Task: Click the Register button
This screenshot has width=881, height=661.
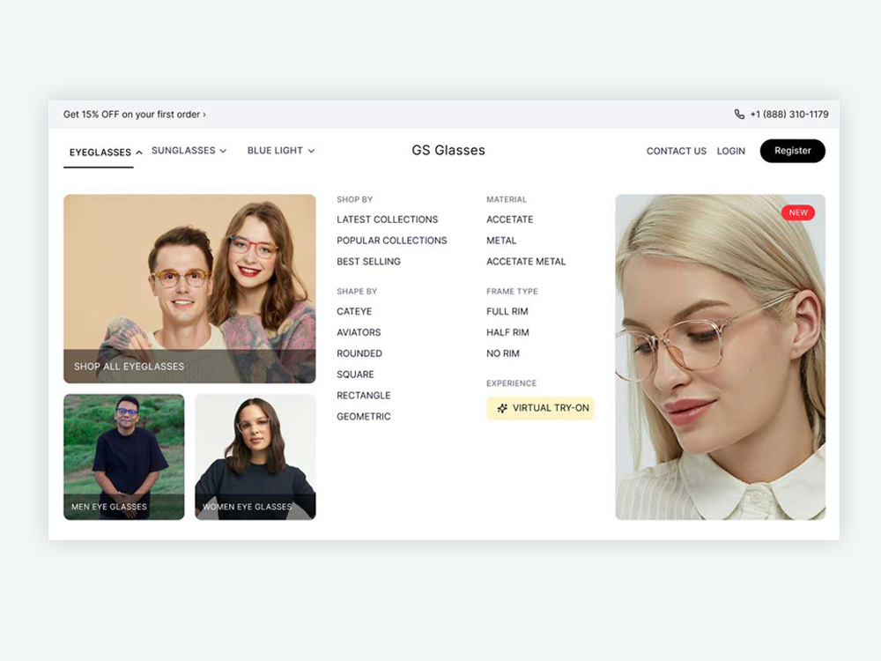Action: click(x=792, y=151)
